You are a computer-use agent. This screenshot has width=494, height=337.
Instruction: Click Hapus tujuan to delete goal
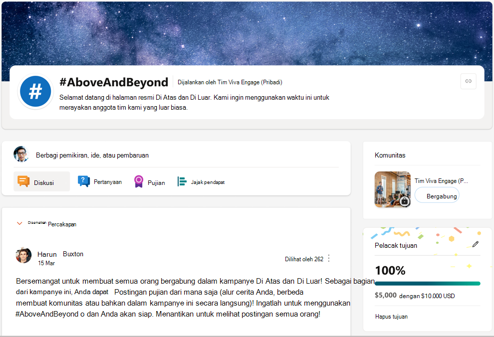[391, 317]
